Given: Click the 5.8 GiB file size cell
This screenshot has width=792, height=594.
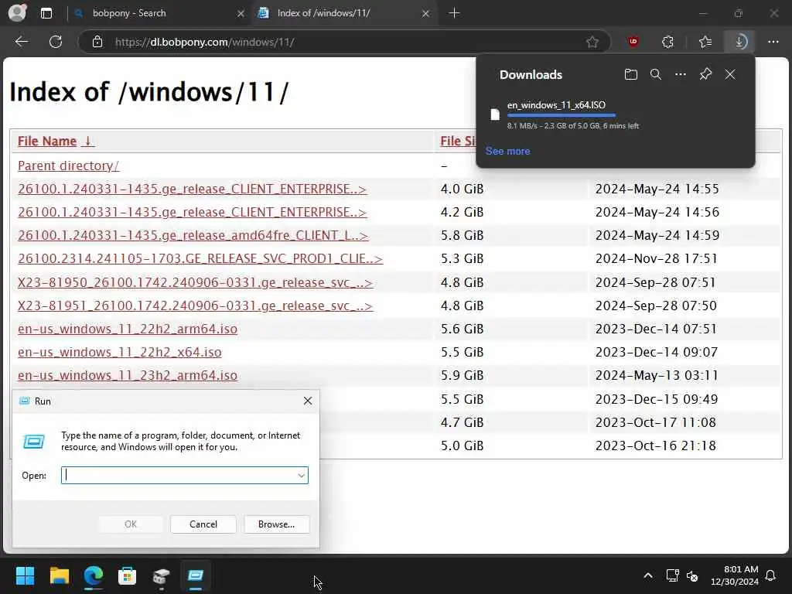Looking at the screenshot, I should tap(462, 235).
